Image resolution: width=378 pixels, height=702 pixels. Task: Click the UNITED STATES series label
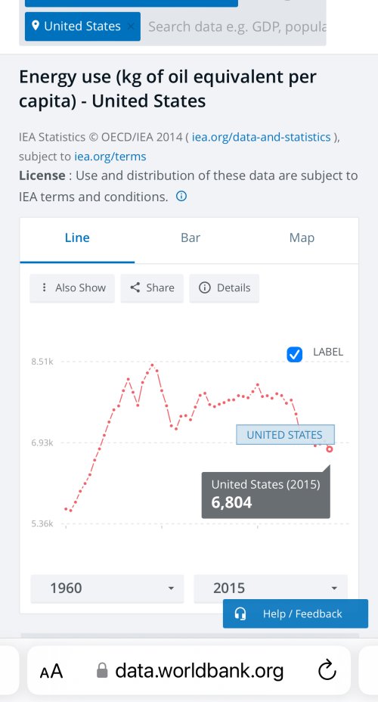click(x=285, y=435)
